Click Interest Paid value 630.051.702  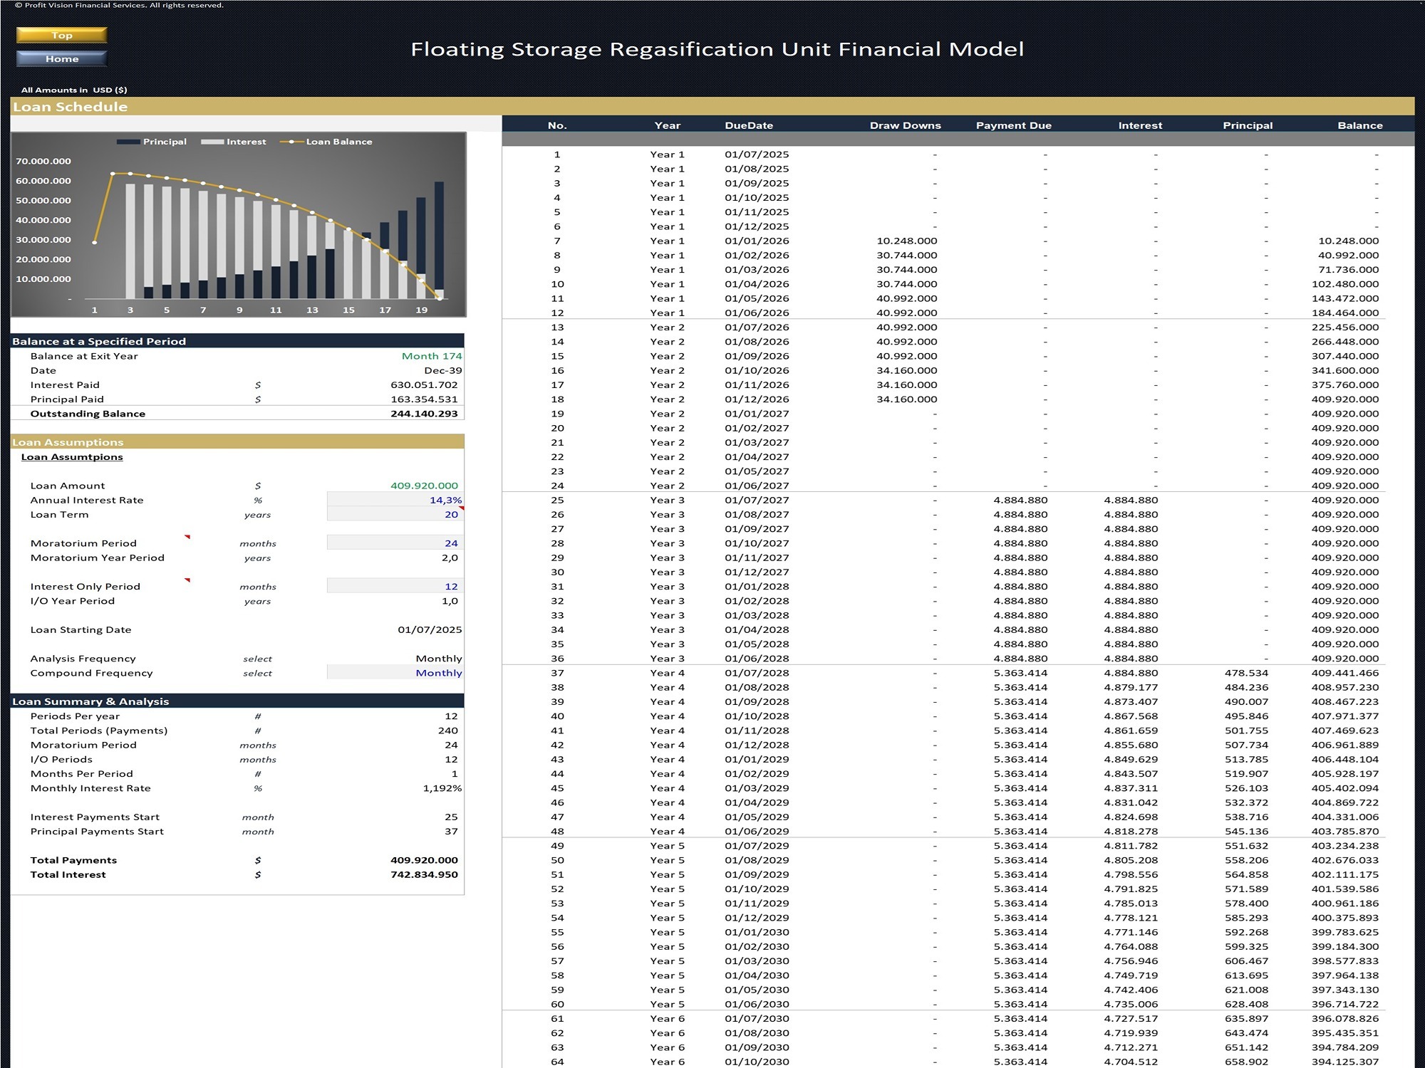424,384
